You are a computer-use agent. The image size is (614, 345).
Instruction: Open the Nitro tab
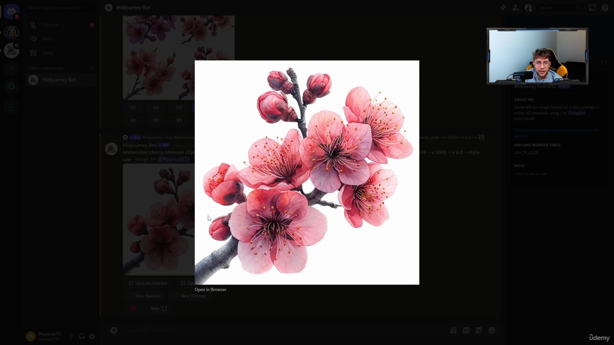pyautogui.click(x=61, y=39)
